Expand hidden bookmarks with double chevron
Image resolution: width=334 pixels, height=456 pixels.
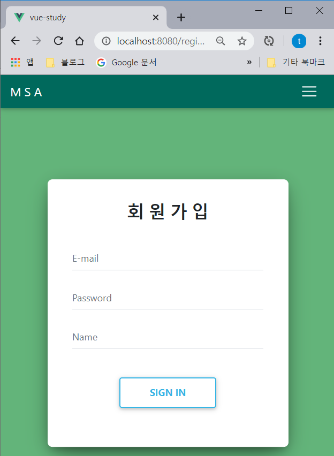[249, 62]
